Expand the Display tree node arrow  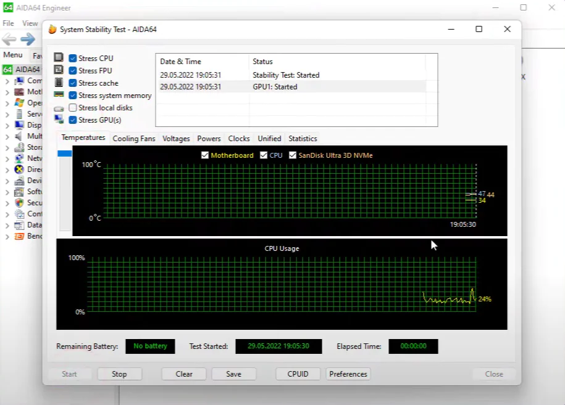click(x=7, y=125)
